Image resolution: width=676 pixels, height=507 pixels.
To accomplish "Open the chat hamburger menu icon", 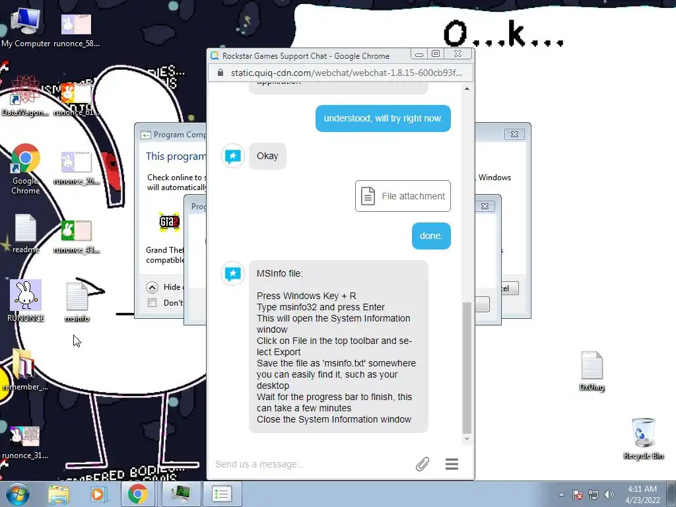I will (452, 464).
